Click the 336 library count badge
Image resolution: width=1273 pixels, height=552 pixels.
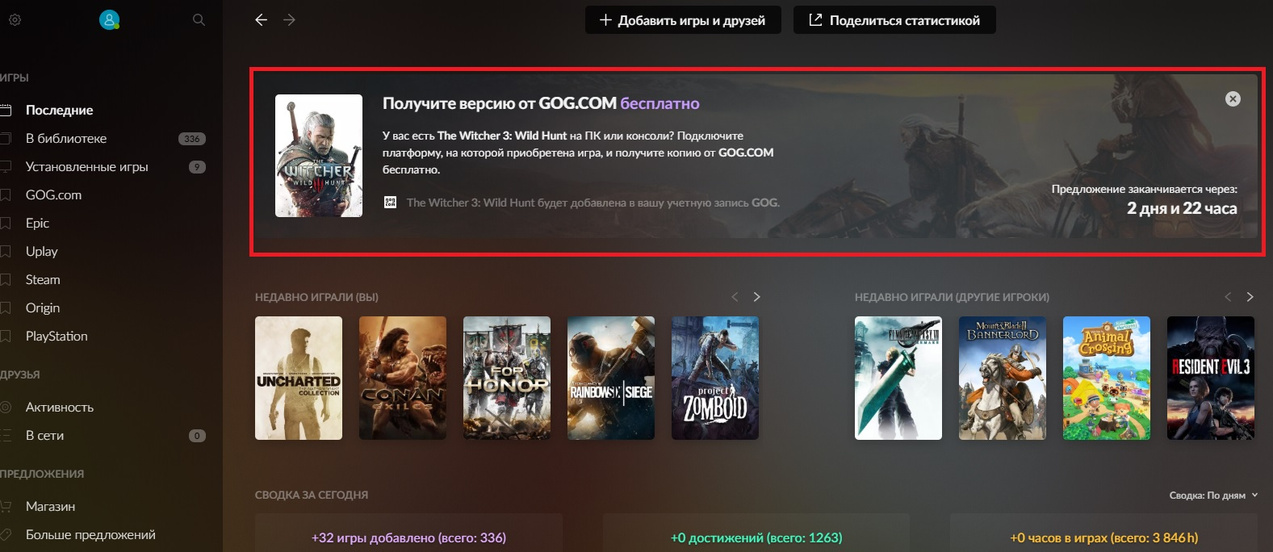coord(191,139)
